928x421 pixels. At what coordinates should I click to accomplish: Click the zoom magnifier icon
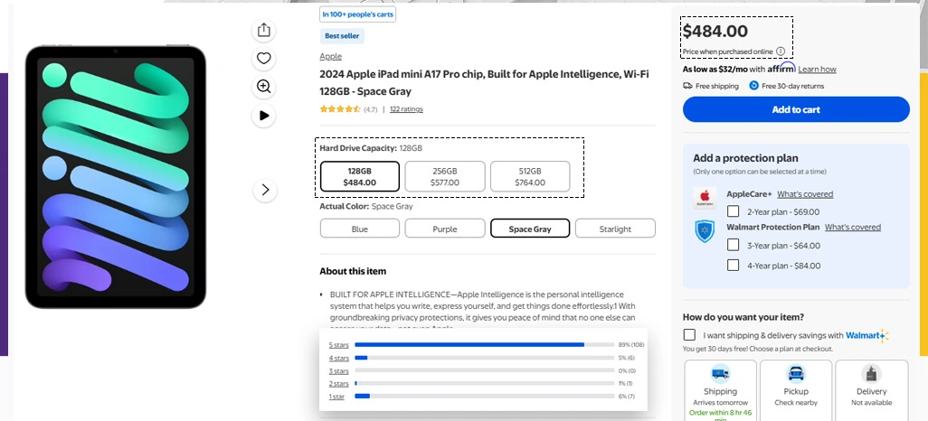pyautogui.click(x=263, y=87)
